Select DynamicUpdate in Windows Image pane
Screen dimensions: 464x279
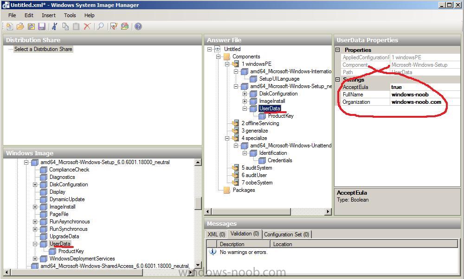coord(67,199)
